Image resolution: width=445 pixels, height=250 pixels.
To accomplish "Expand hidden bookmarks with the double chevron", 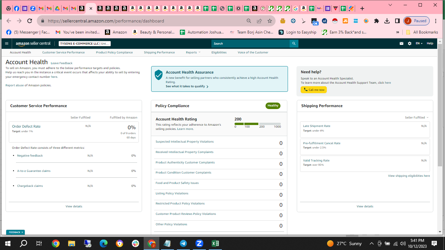I will (397, 32).
